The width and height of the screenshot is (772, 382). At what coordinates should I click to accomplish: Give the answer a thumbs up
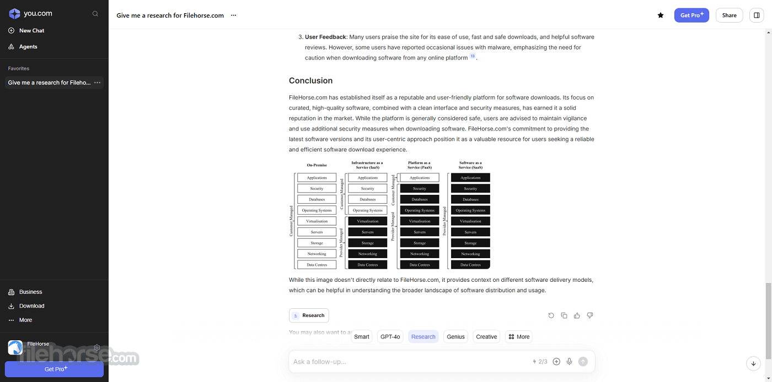pyautogui.click(x=577, y=315)
